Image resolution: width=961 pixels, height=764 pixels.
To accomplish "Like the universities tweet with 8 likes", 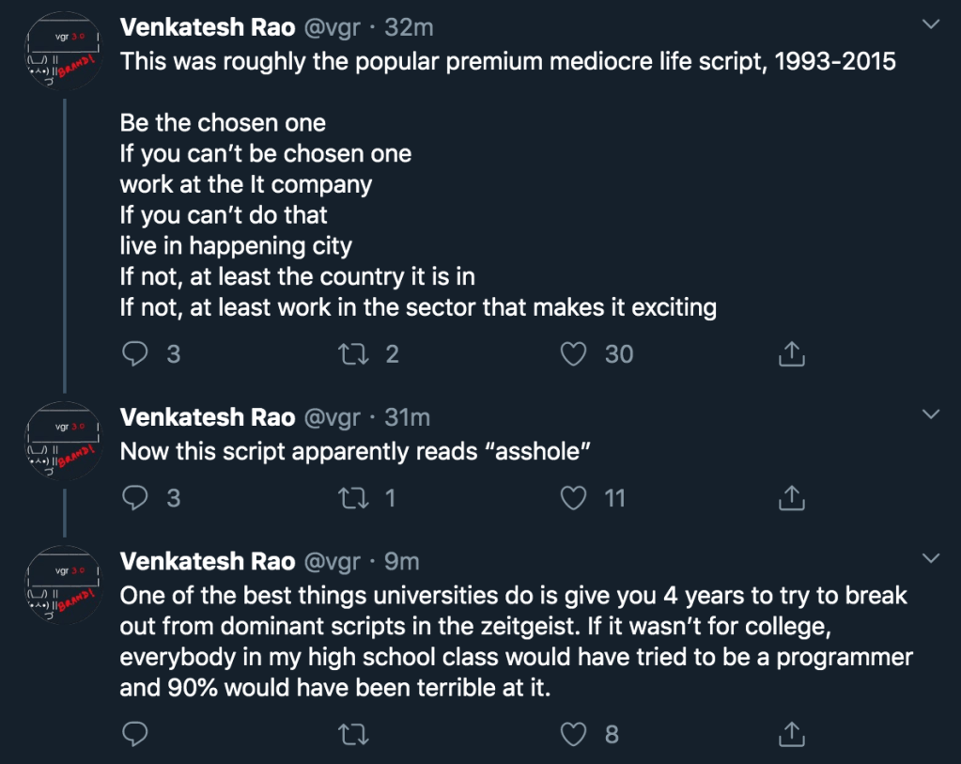I will point(574,734).
